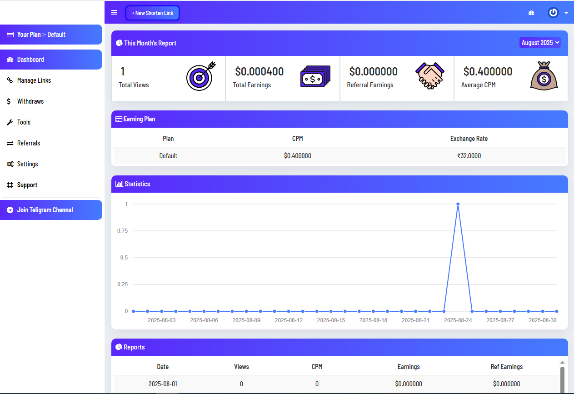
Task: Click the Ref Earnings column header
Action: pos(507,367)
